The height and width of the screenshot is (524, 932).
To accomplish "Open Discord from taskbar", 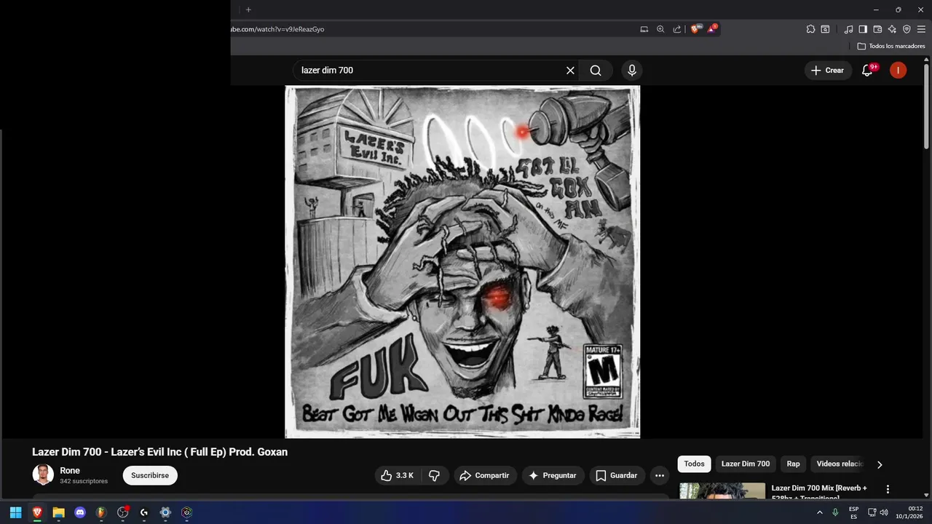I will click(x=80, y=512).
